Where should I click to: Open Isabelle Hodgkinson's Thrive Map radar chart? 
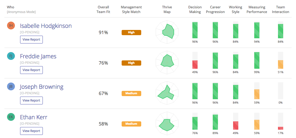167,32
